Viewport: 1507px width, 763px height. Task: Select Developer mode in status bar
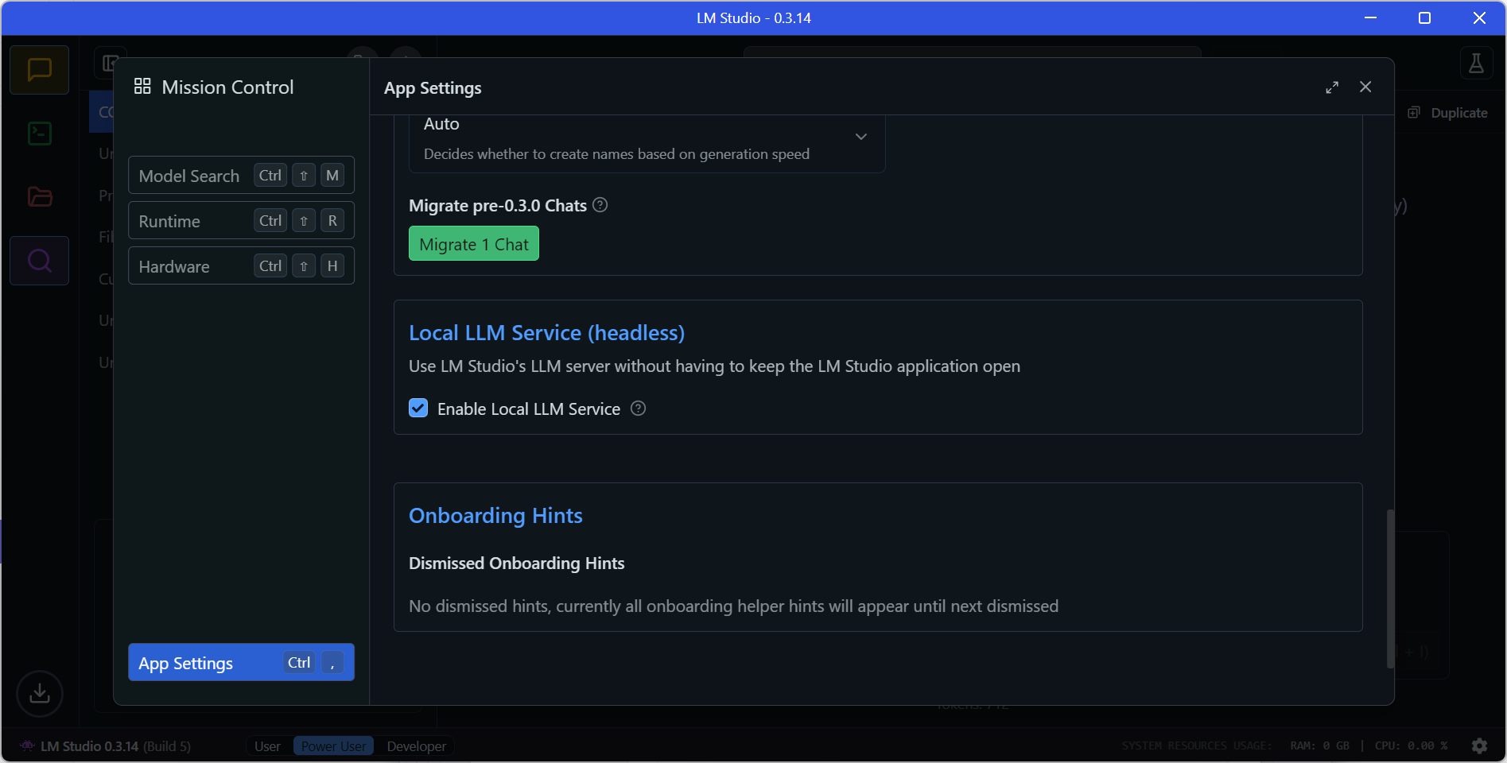416,746
